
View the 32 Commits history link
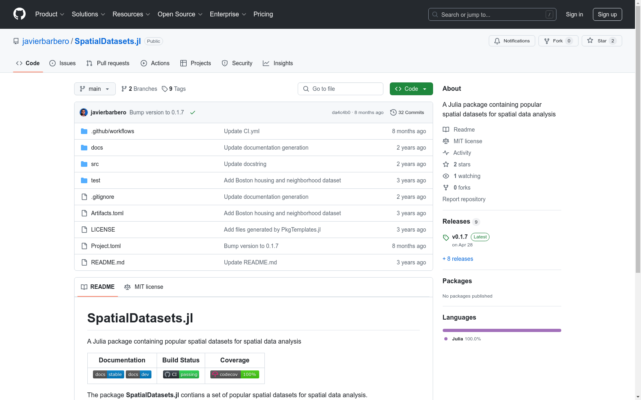407,112
